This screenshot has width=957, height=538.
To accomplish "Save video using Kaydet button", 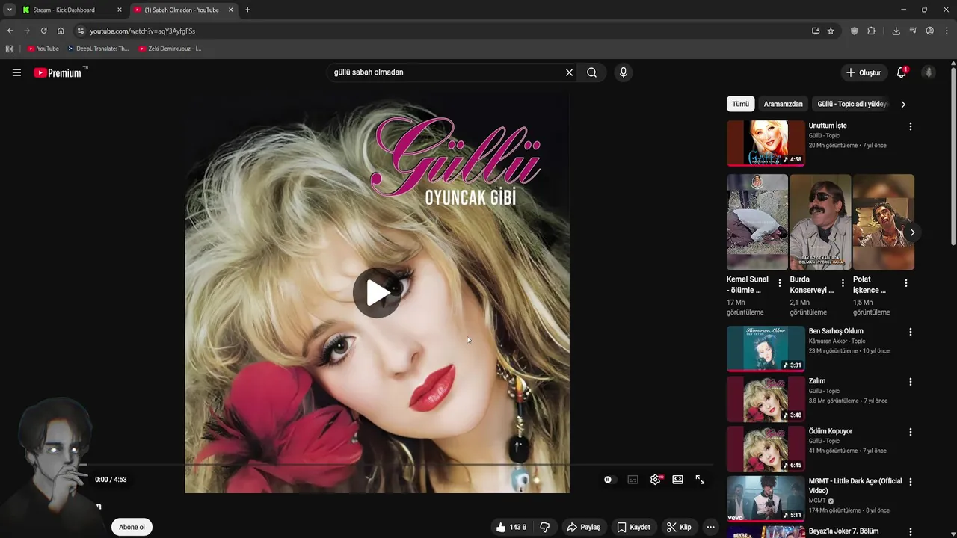I will coord(633,527).
